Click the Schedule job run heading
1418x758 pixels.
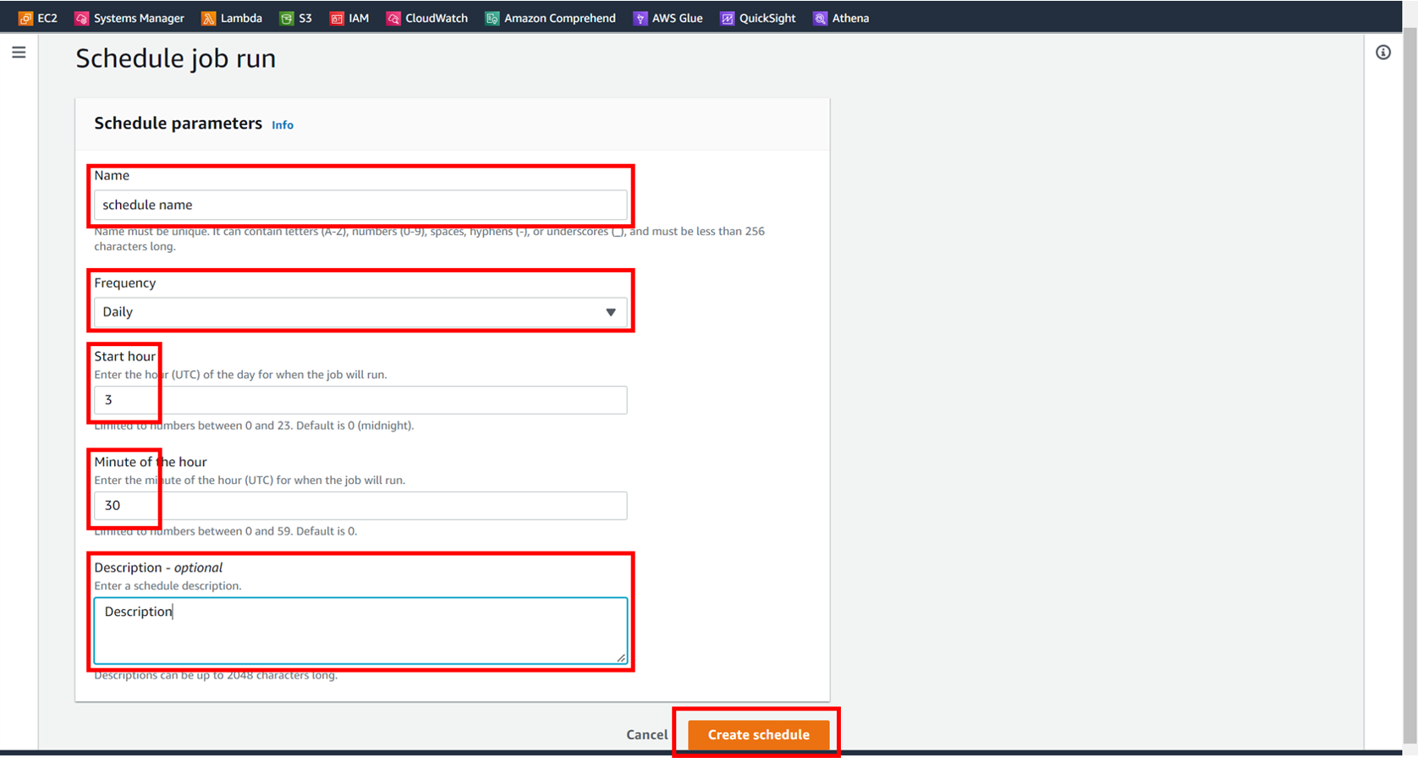(176, 58)
